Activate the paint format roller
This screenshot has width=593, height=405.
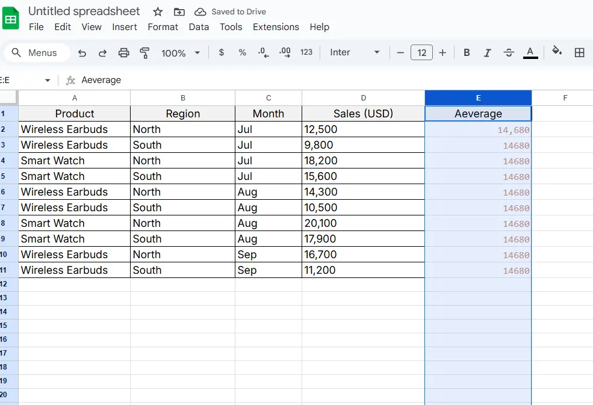144,53
